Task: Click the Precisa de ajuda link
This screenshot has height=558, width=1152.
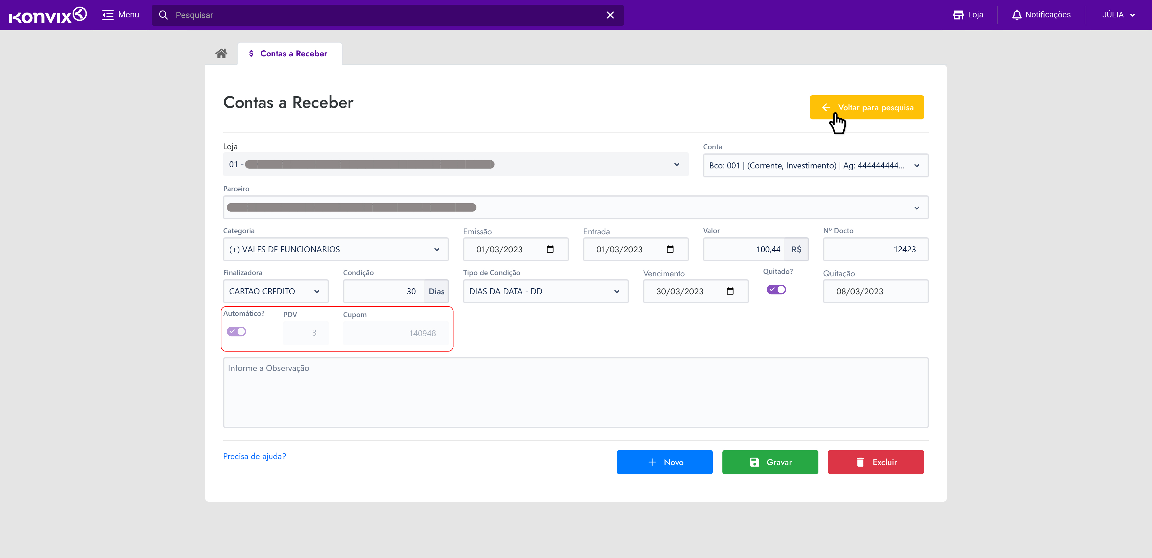Action: click(x=254, y=456)
